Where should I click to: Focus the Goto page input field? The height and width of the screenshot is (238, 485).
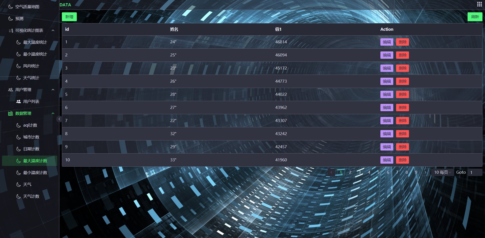tap(475, 172)
